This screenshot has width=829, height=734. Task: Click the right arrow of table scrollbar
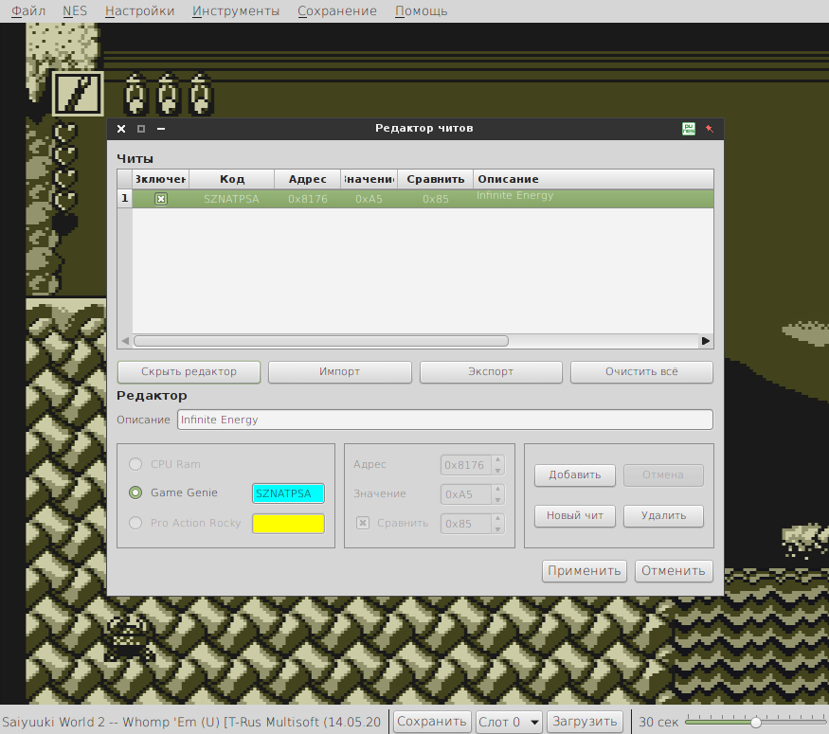(x=706, y=341)
